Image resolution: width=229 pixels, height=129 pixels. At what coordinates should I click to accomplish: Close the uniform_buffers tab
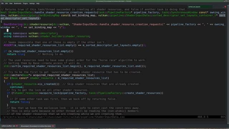(x=17, y=126)
